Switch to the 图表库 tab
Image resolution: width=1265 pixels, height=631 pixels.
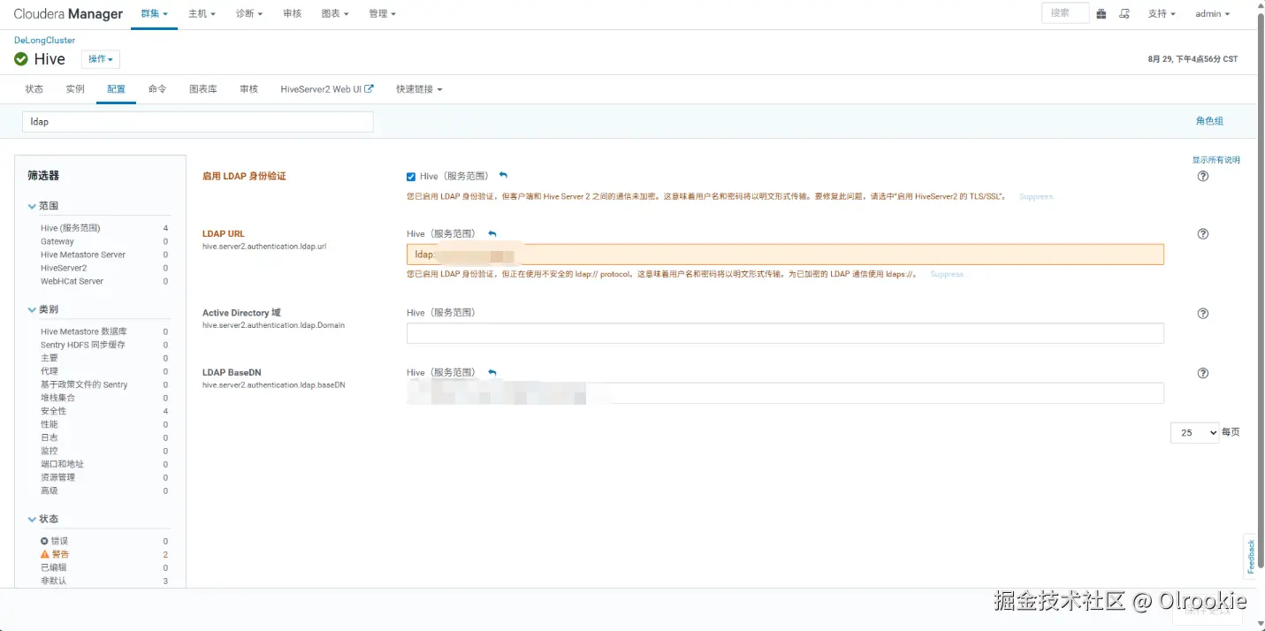tap(203, 89)
